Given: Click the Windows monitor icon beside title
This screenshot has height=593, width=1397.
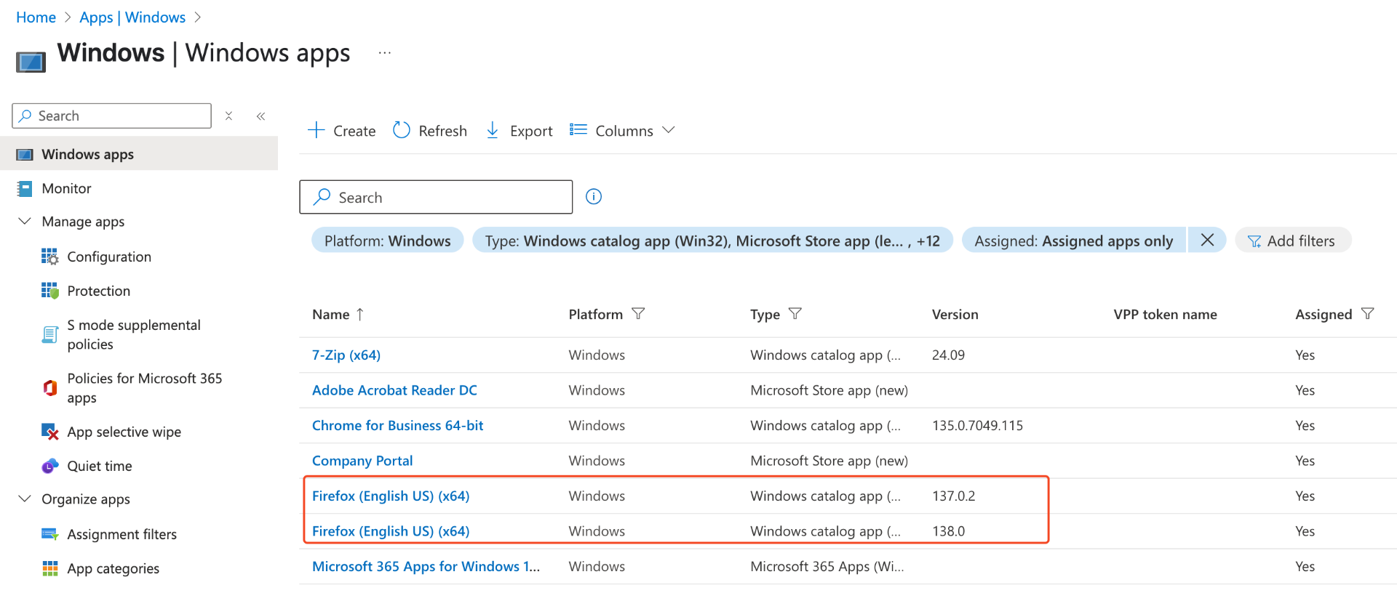Looking at the screenshot, I should [x=31, y=62].
